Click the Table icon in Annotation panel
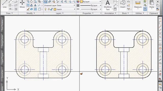This screenshot has width=163, height=91. (115, 9)
